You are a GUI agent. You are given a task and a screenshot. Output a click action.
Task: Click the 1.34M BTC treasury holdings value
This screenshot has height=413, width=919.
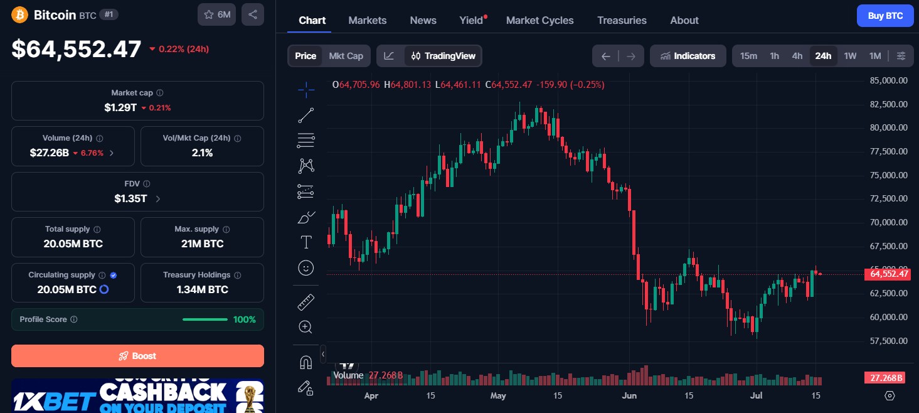(x=203, y=289)
